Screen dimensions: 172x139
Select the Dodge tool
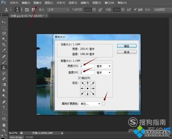pyautogui.click(x=4, y=96)
